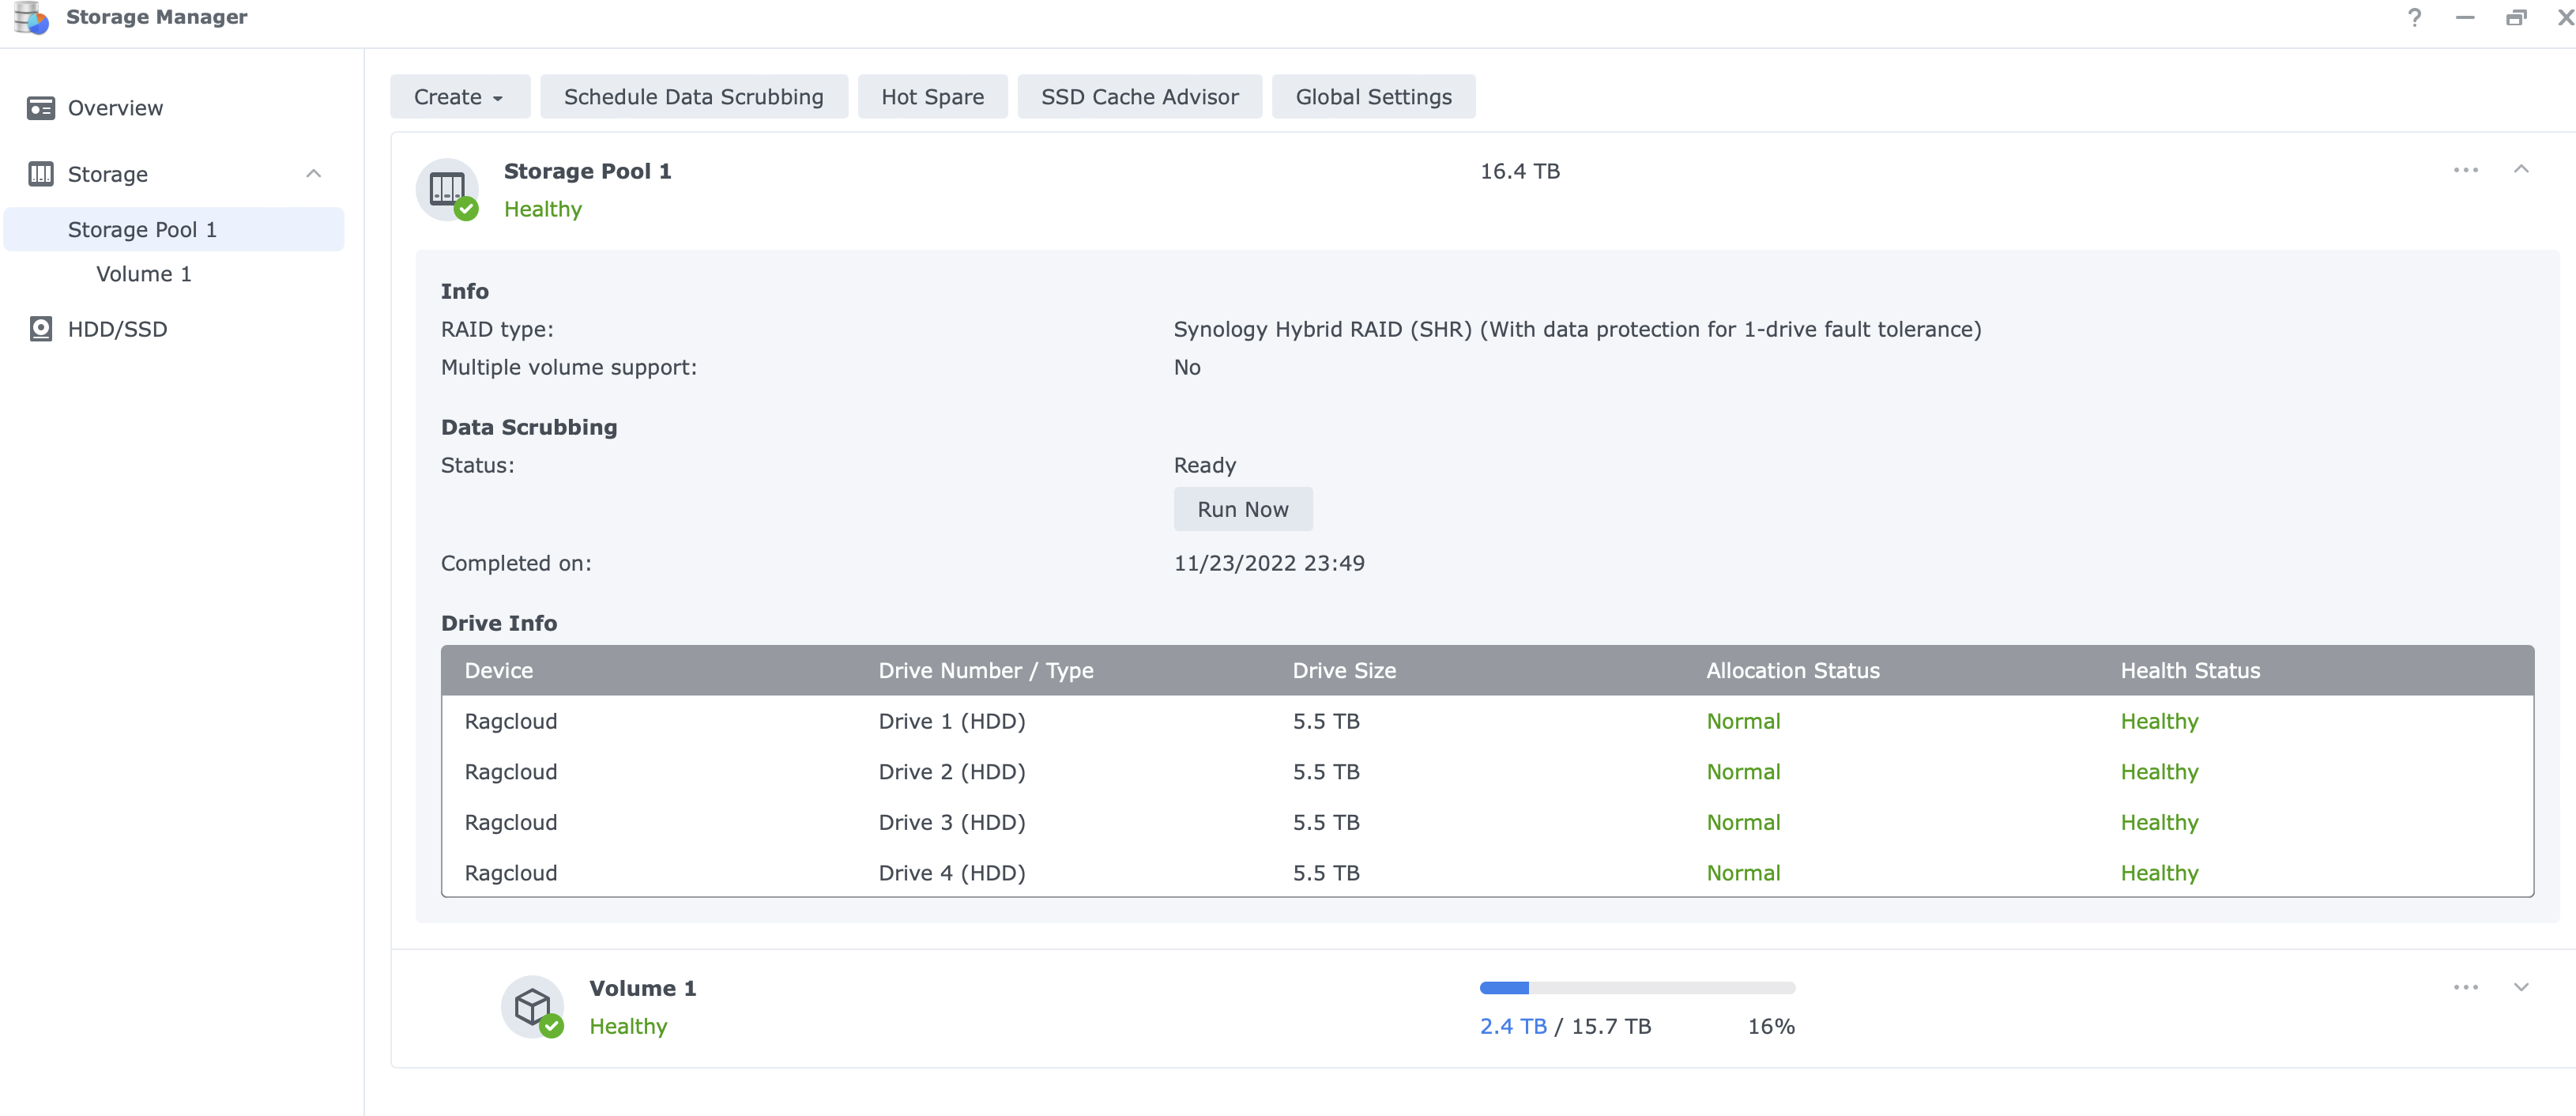Run data scrubbing now
The height and width of the screenshot is (1116, 2576).
click(1243, 509)
